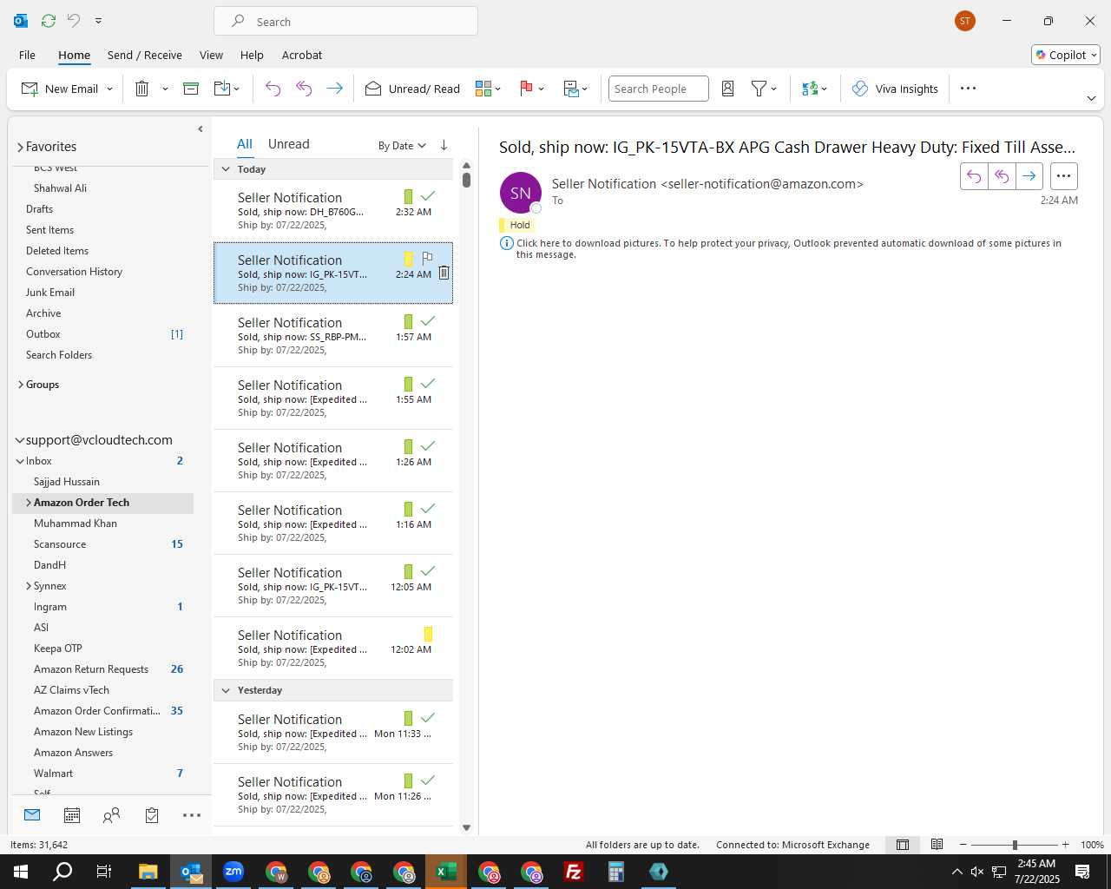This screenshot has width=1111, height=889.
Task: Open FileZilla in the taskbar
Action: click(x=574, y=872)
